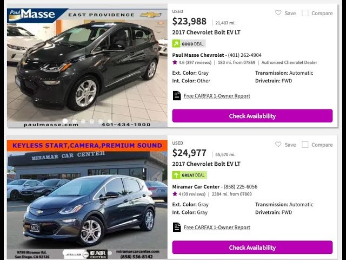Open the first 2017 Chevrolet Bolt EV LT title
This screenshot has width=346, height=260.
(206, 32)
